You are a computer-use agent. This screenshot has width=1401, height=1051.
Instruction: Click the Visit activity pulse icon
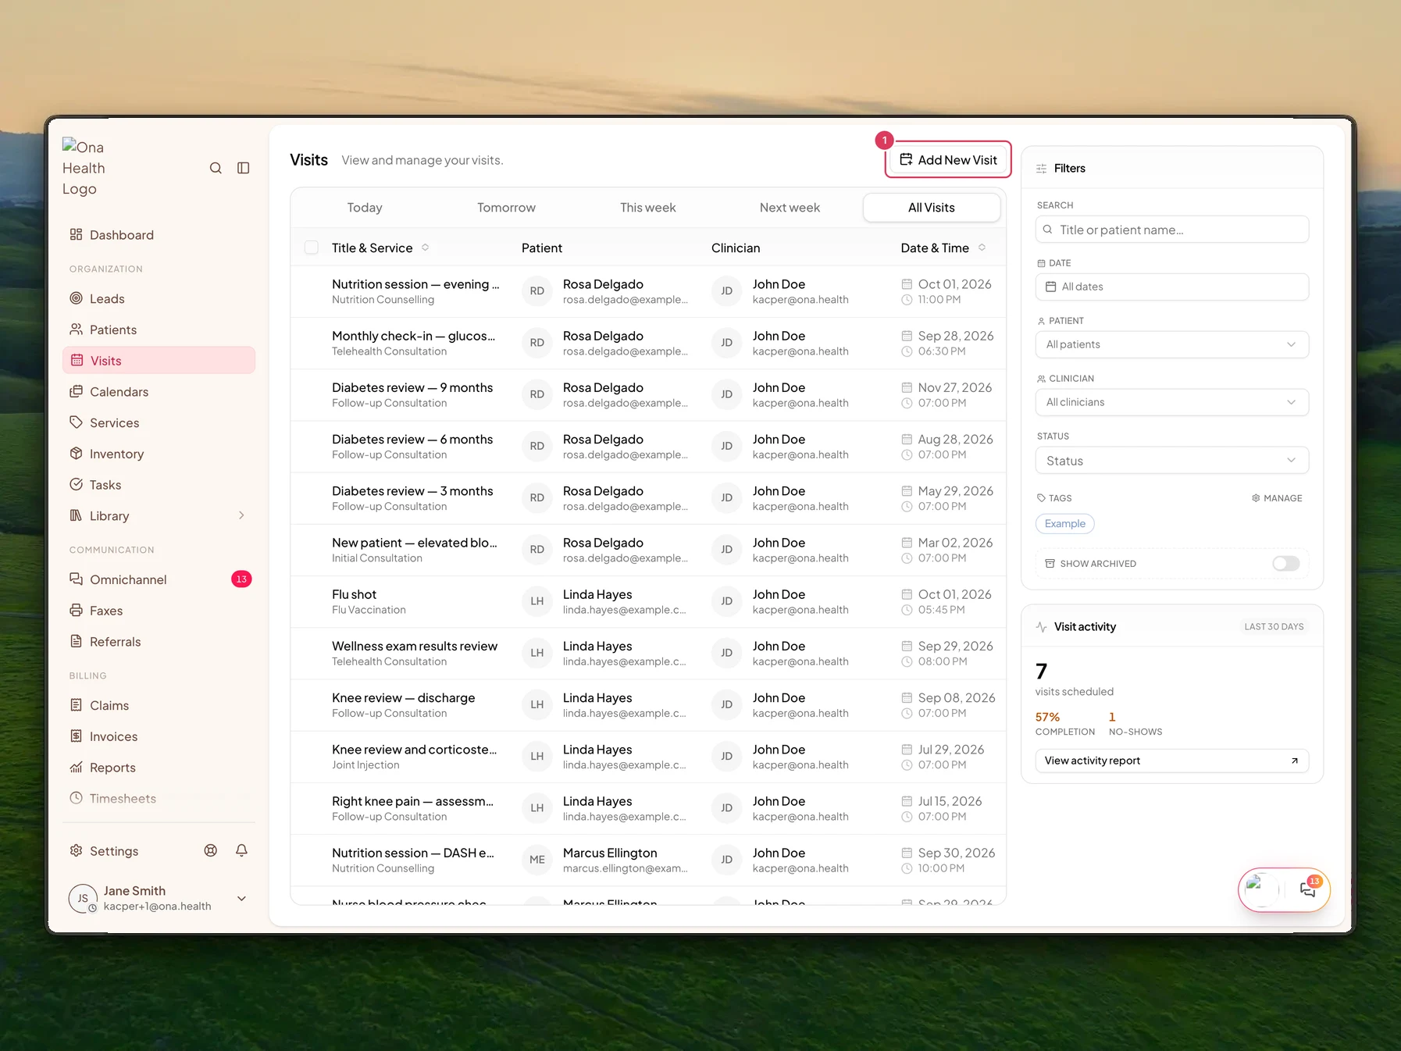(1042, 627)
